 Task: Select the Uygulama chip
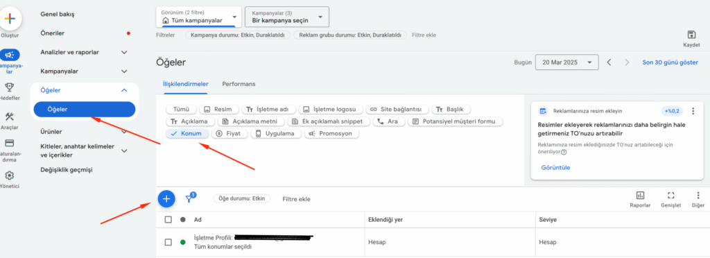point(276,134)
